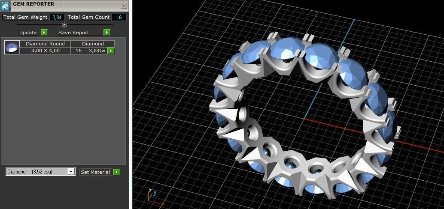Click the gem quantity cell 16

click(x=79, y=51)
